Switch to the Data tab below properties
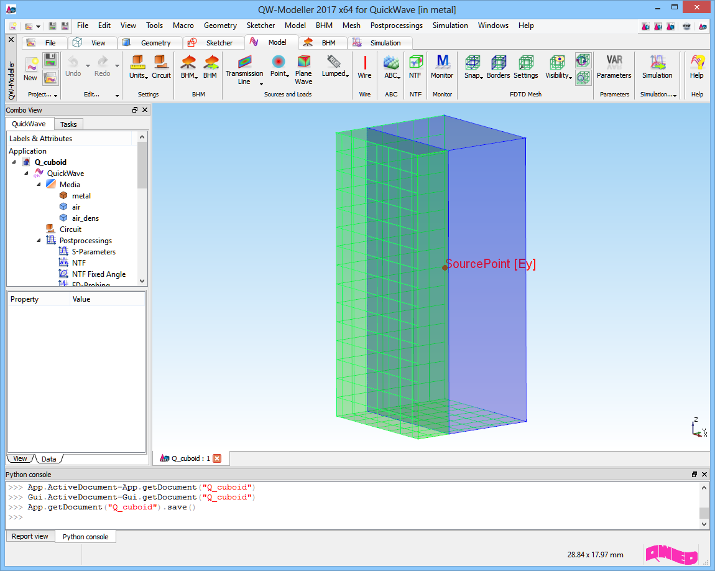 point(48,459)
